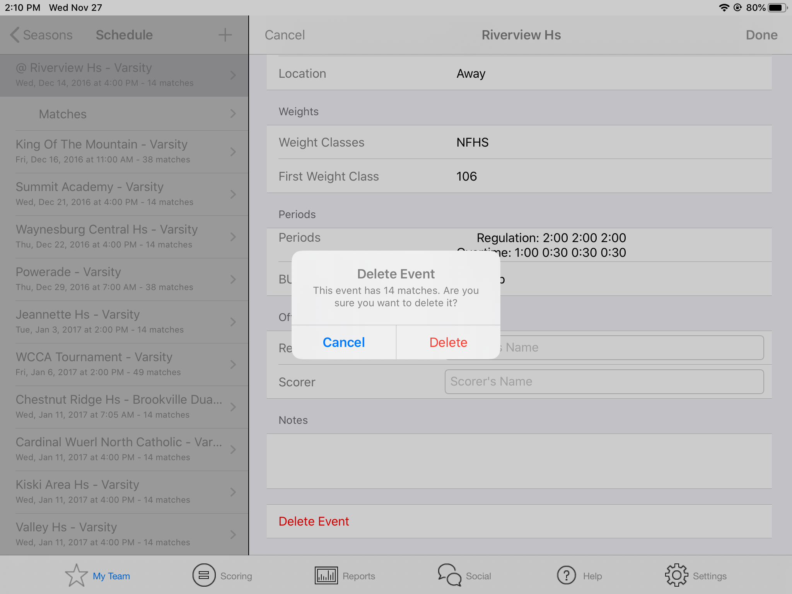Open WCCA Tournament - Varsity event

pyautogui.click(x=124, y=365)
